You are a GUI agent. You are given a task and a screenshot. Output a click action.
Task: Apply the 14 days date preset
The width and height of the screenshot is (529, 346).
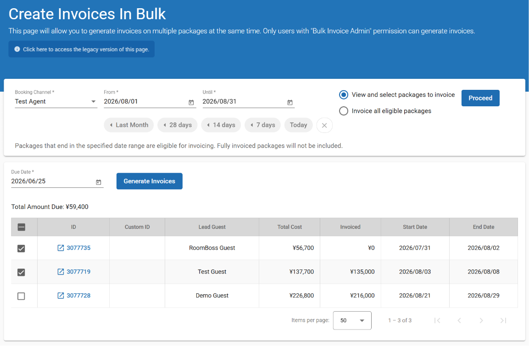(221, 125)
